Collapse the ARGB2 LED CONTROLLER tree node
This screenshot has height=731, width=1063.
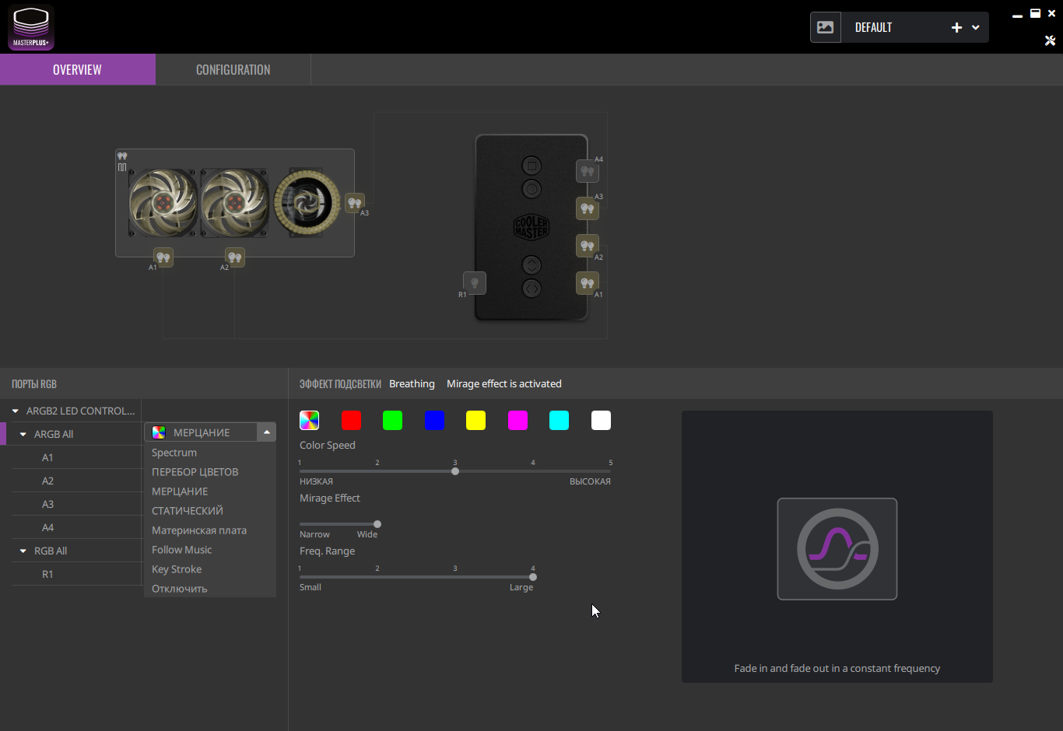16,411
